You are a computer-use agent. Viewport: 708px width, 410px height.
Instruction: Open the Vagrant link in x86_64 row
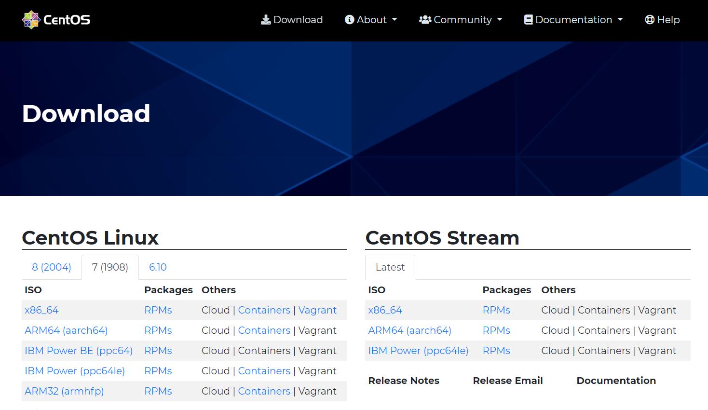pyautogui.click(x=317, y=310)
